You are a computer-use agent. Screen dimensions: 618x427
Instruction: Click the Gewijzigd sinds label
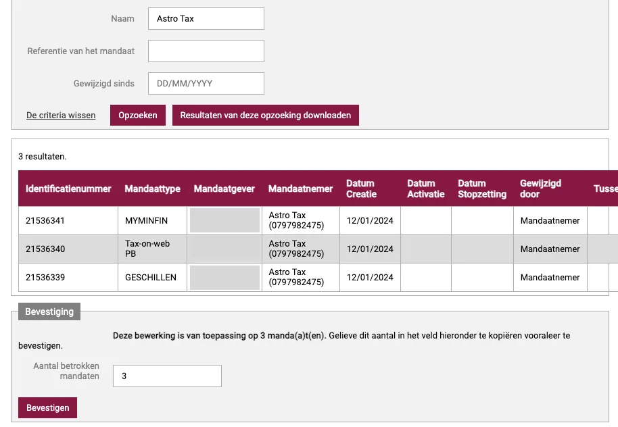[103, 84]
